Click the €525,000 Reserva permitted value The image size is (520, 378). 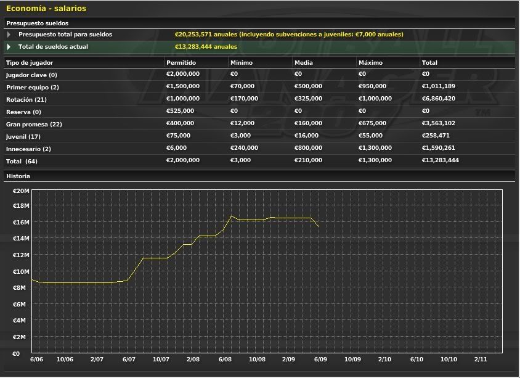pyautogui.click(x=180, y=111)
